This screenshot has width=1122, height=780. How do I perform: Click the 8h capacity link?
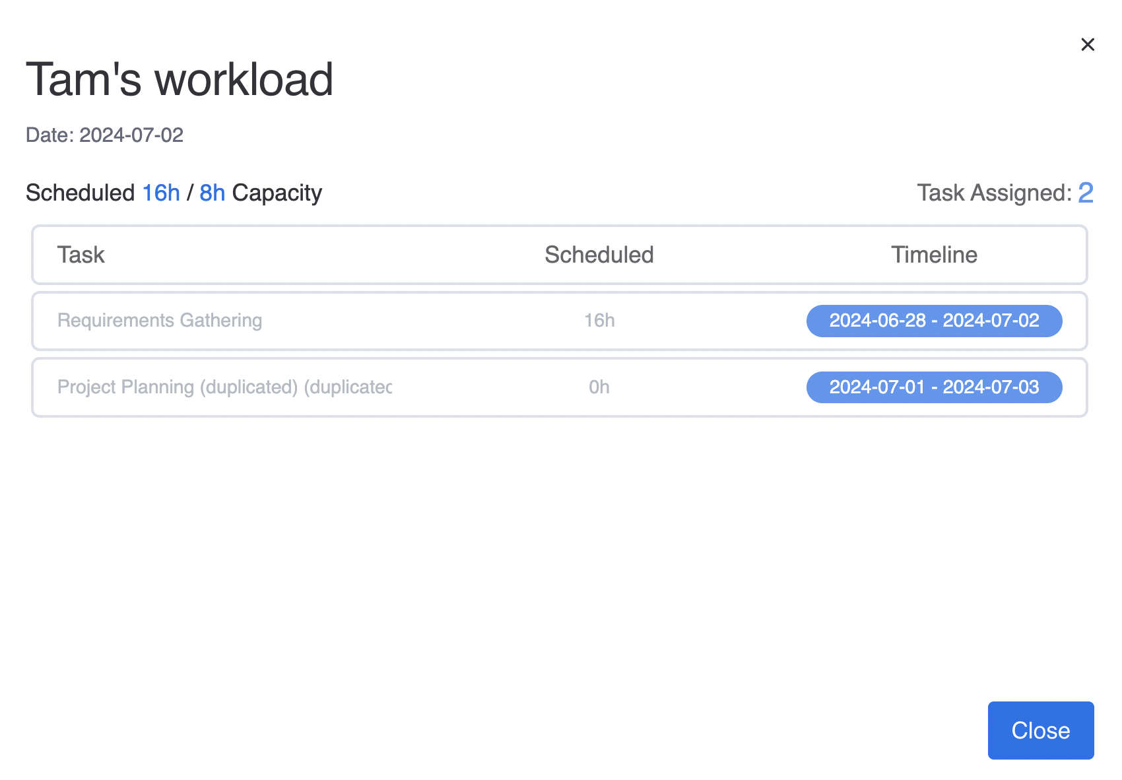coord(212,192)
